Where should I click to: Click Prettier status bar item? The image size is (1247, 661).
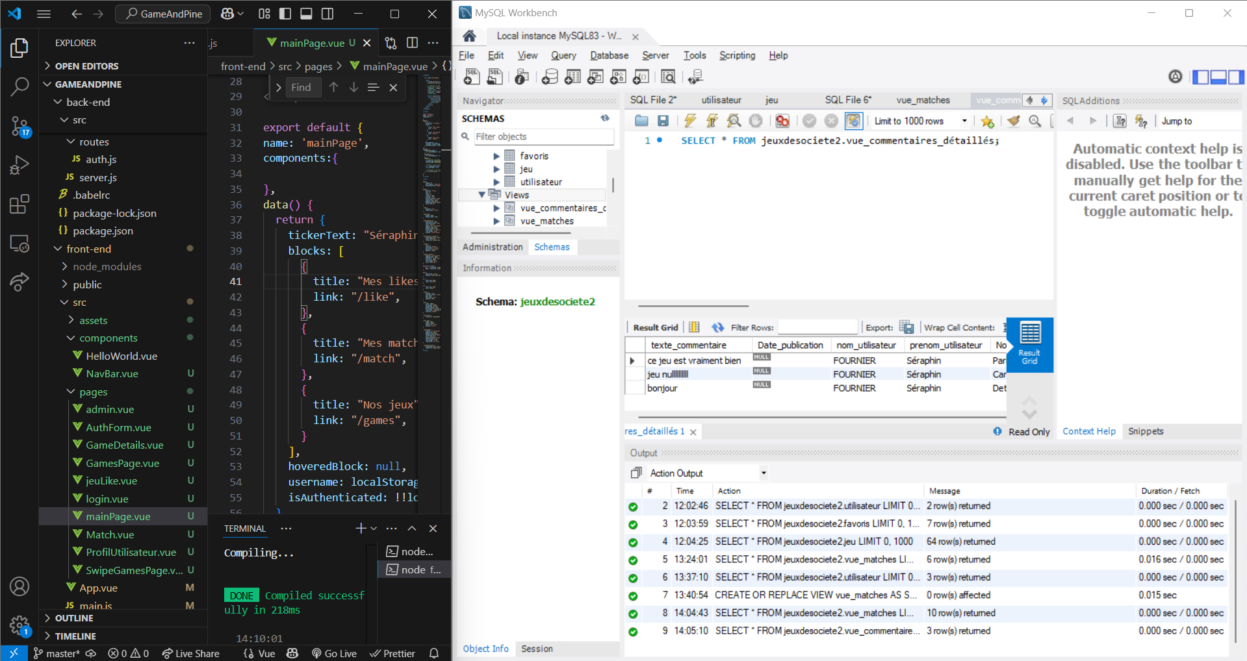click(x=392, y=653)
